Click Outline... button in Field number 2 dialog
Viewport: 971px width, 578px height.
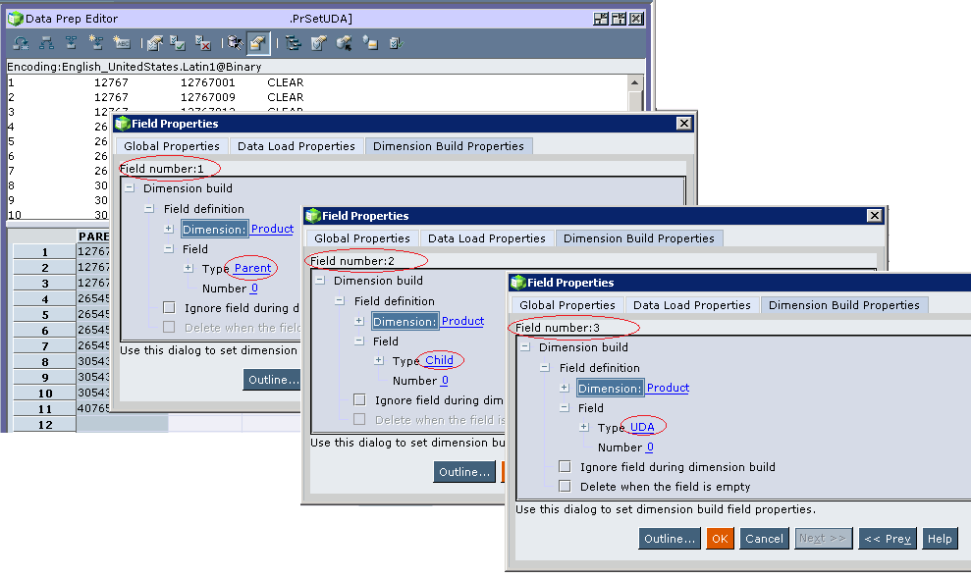(464, 472)
